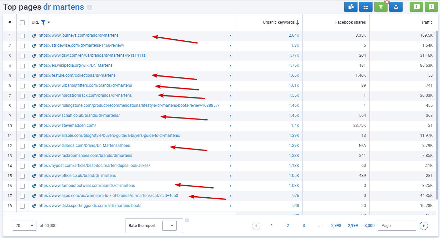Screen dimensions: 440x238
Task: Check the box for asos.com row
Action: pos(22,196)
